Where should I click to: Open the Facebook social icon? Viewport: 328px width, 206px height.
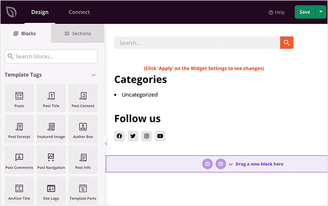pyautogui.click(x=119, y=136)
